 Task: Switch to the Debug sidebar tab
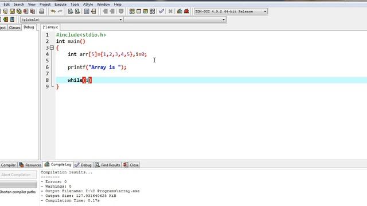pos(29,27)
